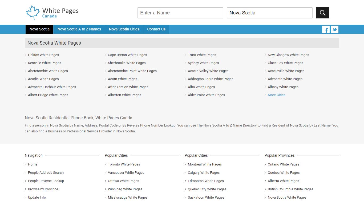Focus the Enter a Name field
The width and height of the screenshot is (364, 205).
[x=180, y=13]
